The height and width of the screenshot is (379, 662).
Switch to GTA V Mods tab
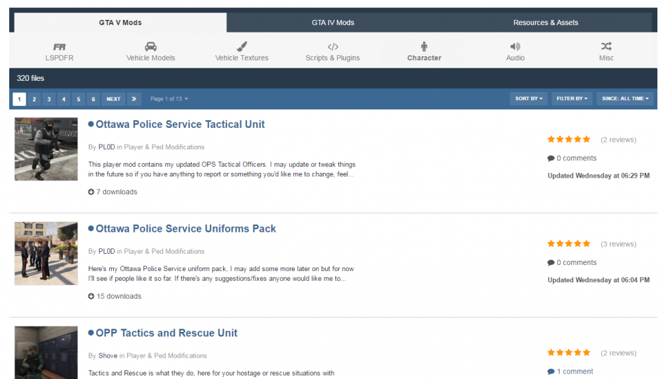[120, 23]
